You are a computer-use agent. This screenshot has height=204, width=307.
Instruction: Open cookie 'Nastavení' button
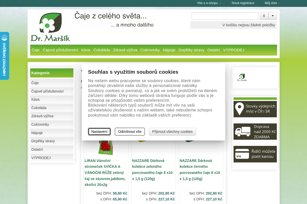point(99,132)
